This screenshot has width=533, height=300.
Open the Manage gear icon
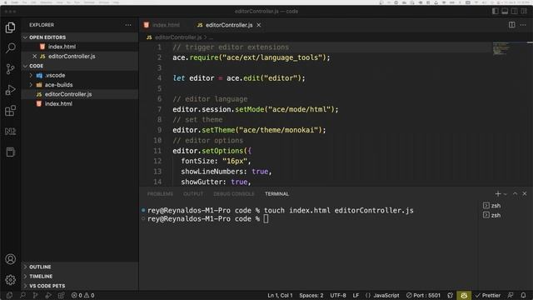click(10, 280)
